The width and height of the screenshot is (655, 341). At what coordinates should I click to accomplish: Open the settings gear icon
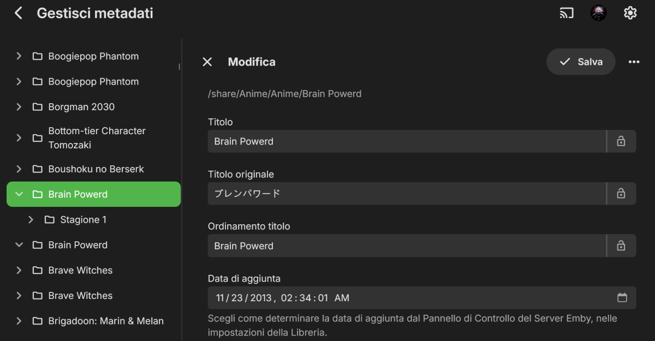tap(630, 13)
